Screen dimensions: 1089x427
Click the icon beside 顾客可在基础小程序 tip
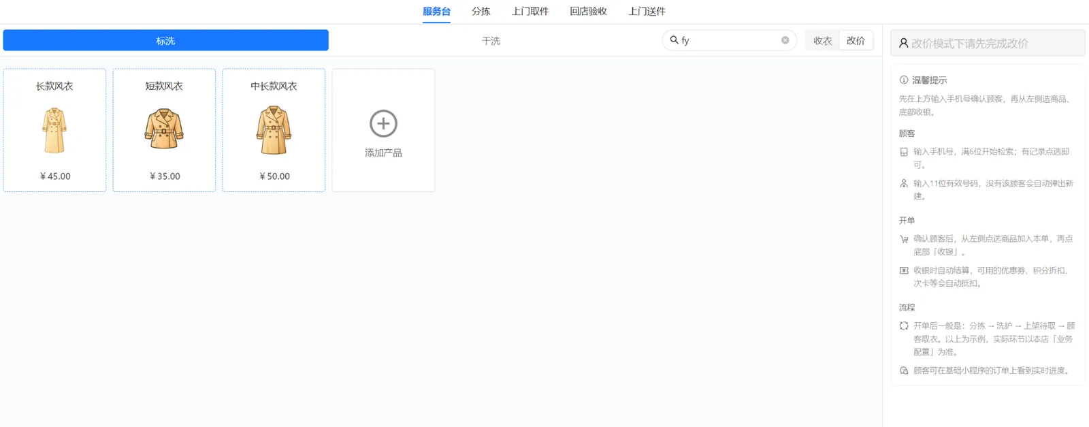coord(904,370)
